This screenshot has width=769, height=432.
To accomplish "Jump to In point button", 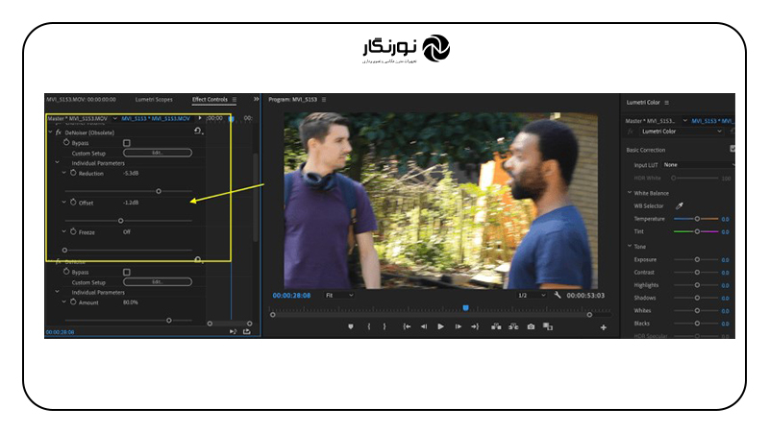I will pos(407,326).
